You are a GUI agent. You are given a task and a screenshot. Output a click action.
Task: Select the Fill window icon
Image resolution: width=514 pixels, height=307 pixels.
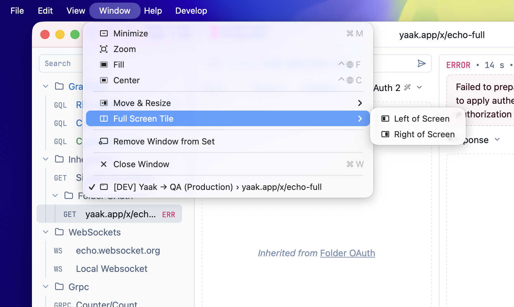coord(104,65)
